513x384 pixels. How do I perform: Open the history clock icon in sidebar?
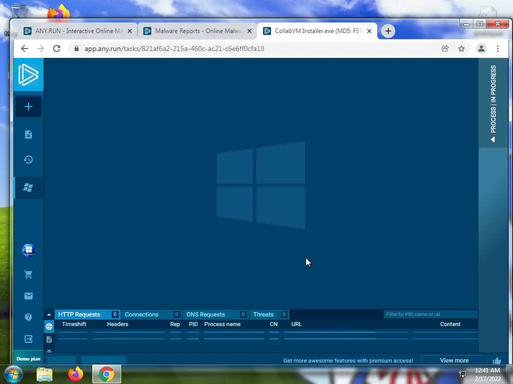[29, 159]
